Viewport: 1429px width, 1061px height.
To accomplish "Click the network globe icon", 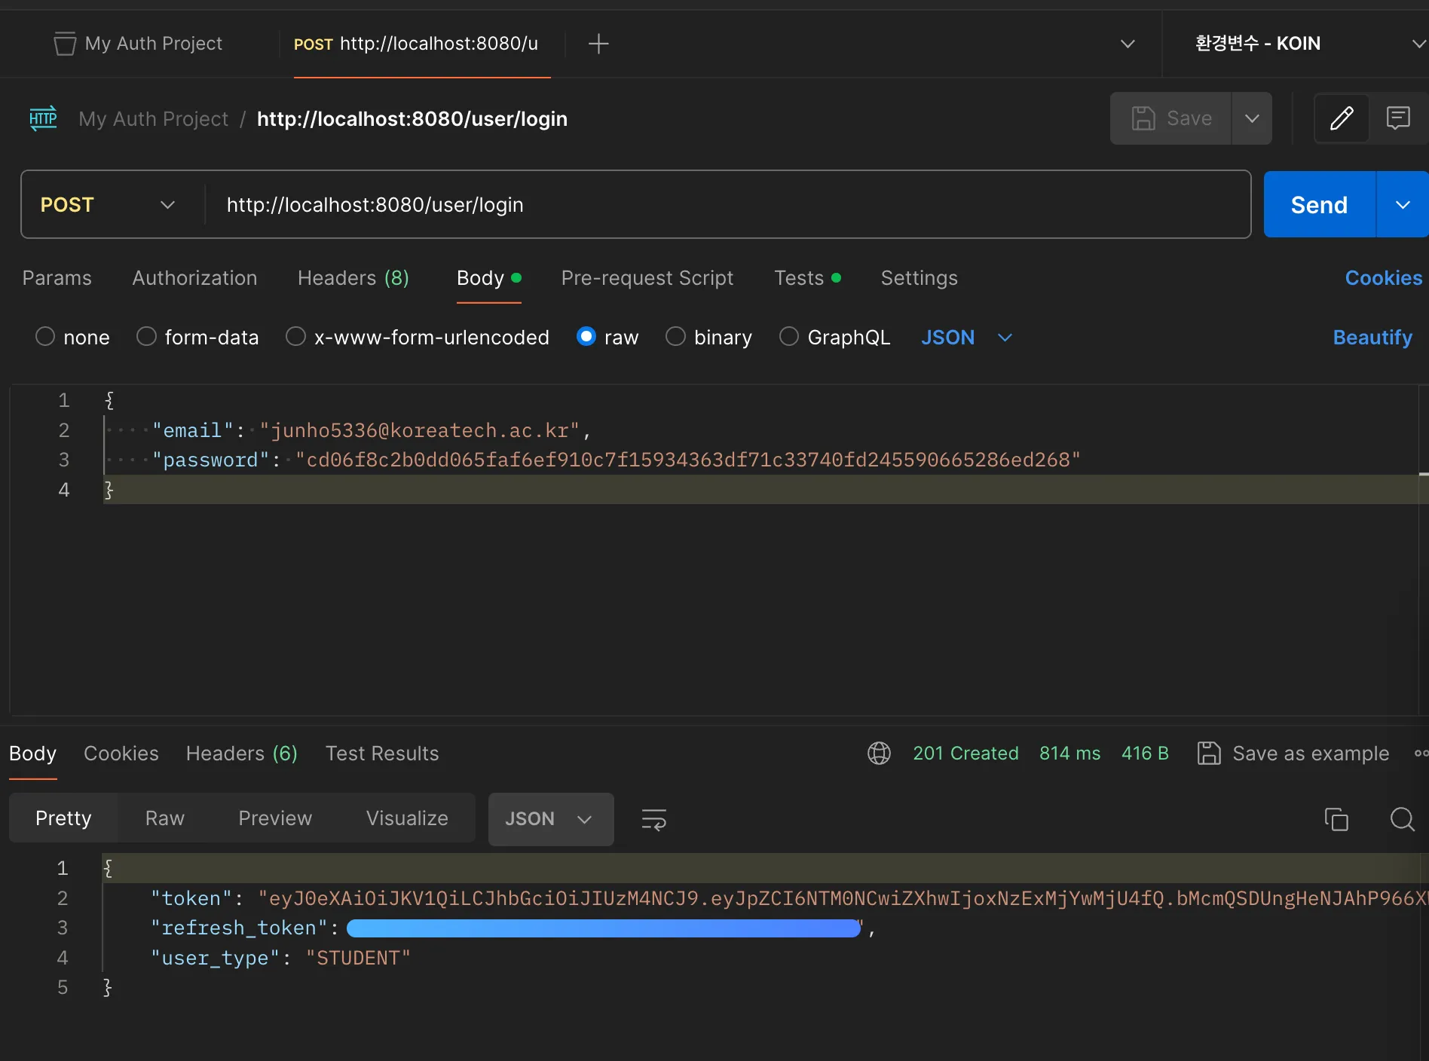I will [879, 754].
